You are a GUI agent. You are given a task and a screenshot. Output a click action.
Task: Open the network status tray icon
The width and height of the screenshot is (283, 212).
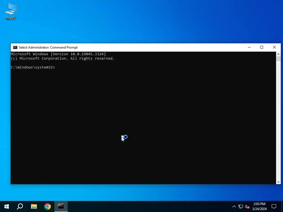point(241,206)
